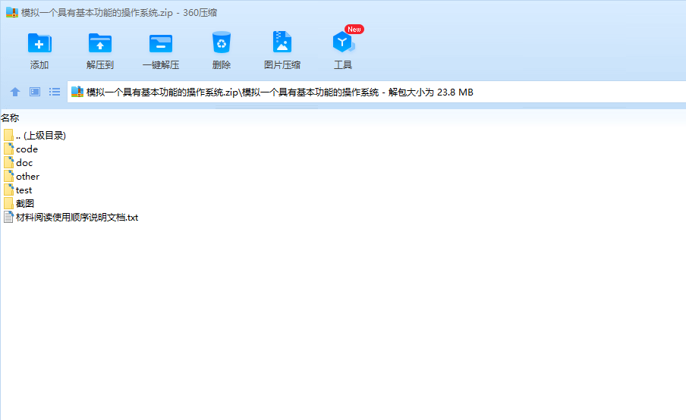Switch to the list view mode
This screenshot has width=686, height=420.
(55, 92)
